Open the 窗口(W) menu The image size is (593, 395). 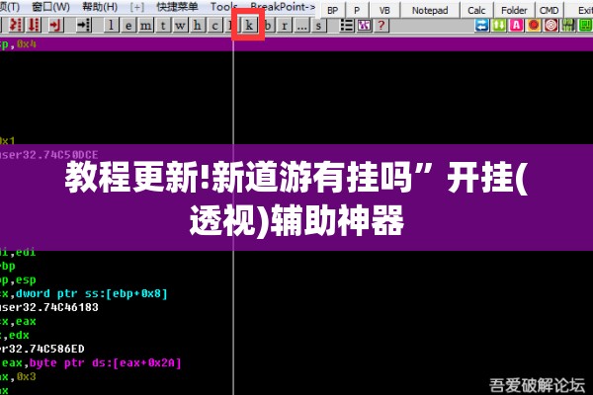click(x=50, y=7)
